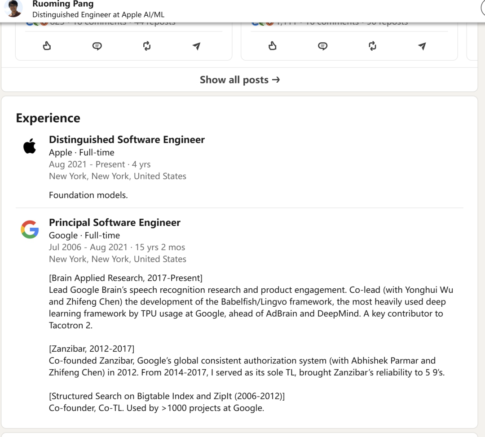Image resolution: width=485 pixels, height=437 pixels.
Task: Open comments on the left post
Action: point(97,46)
